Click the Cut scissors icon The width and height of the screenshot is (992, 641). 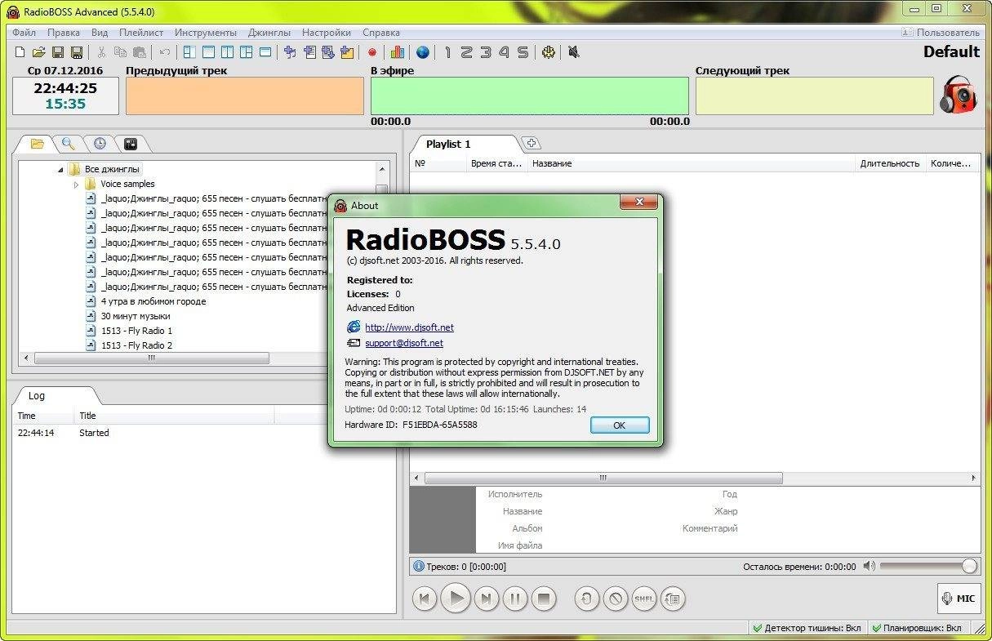coord(102,52)
